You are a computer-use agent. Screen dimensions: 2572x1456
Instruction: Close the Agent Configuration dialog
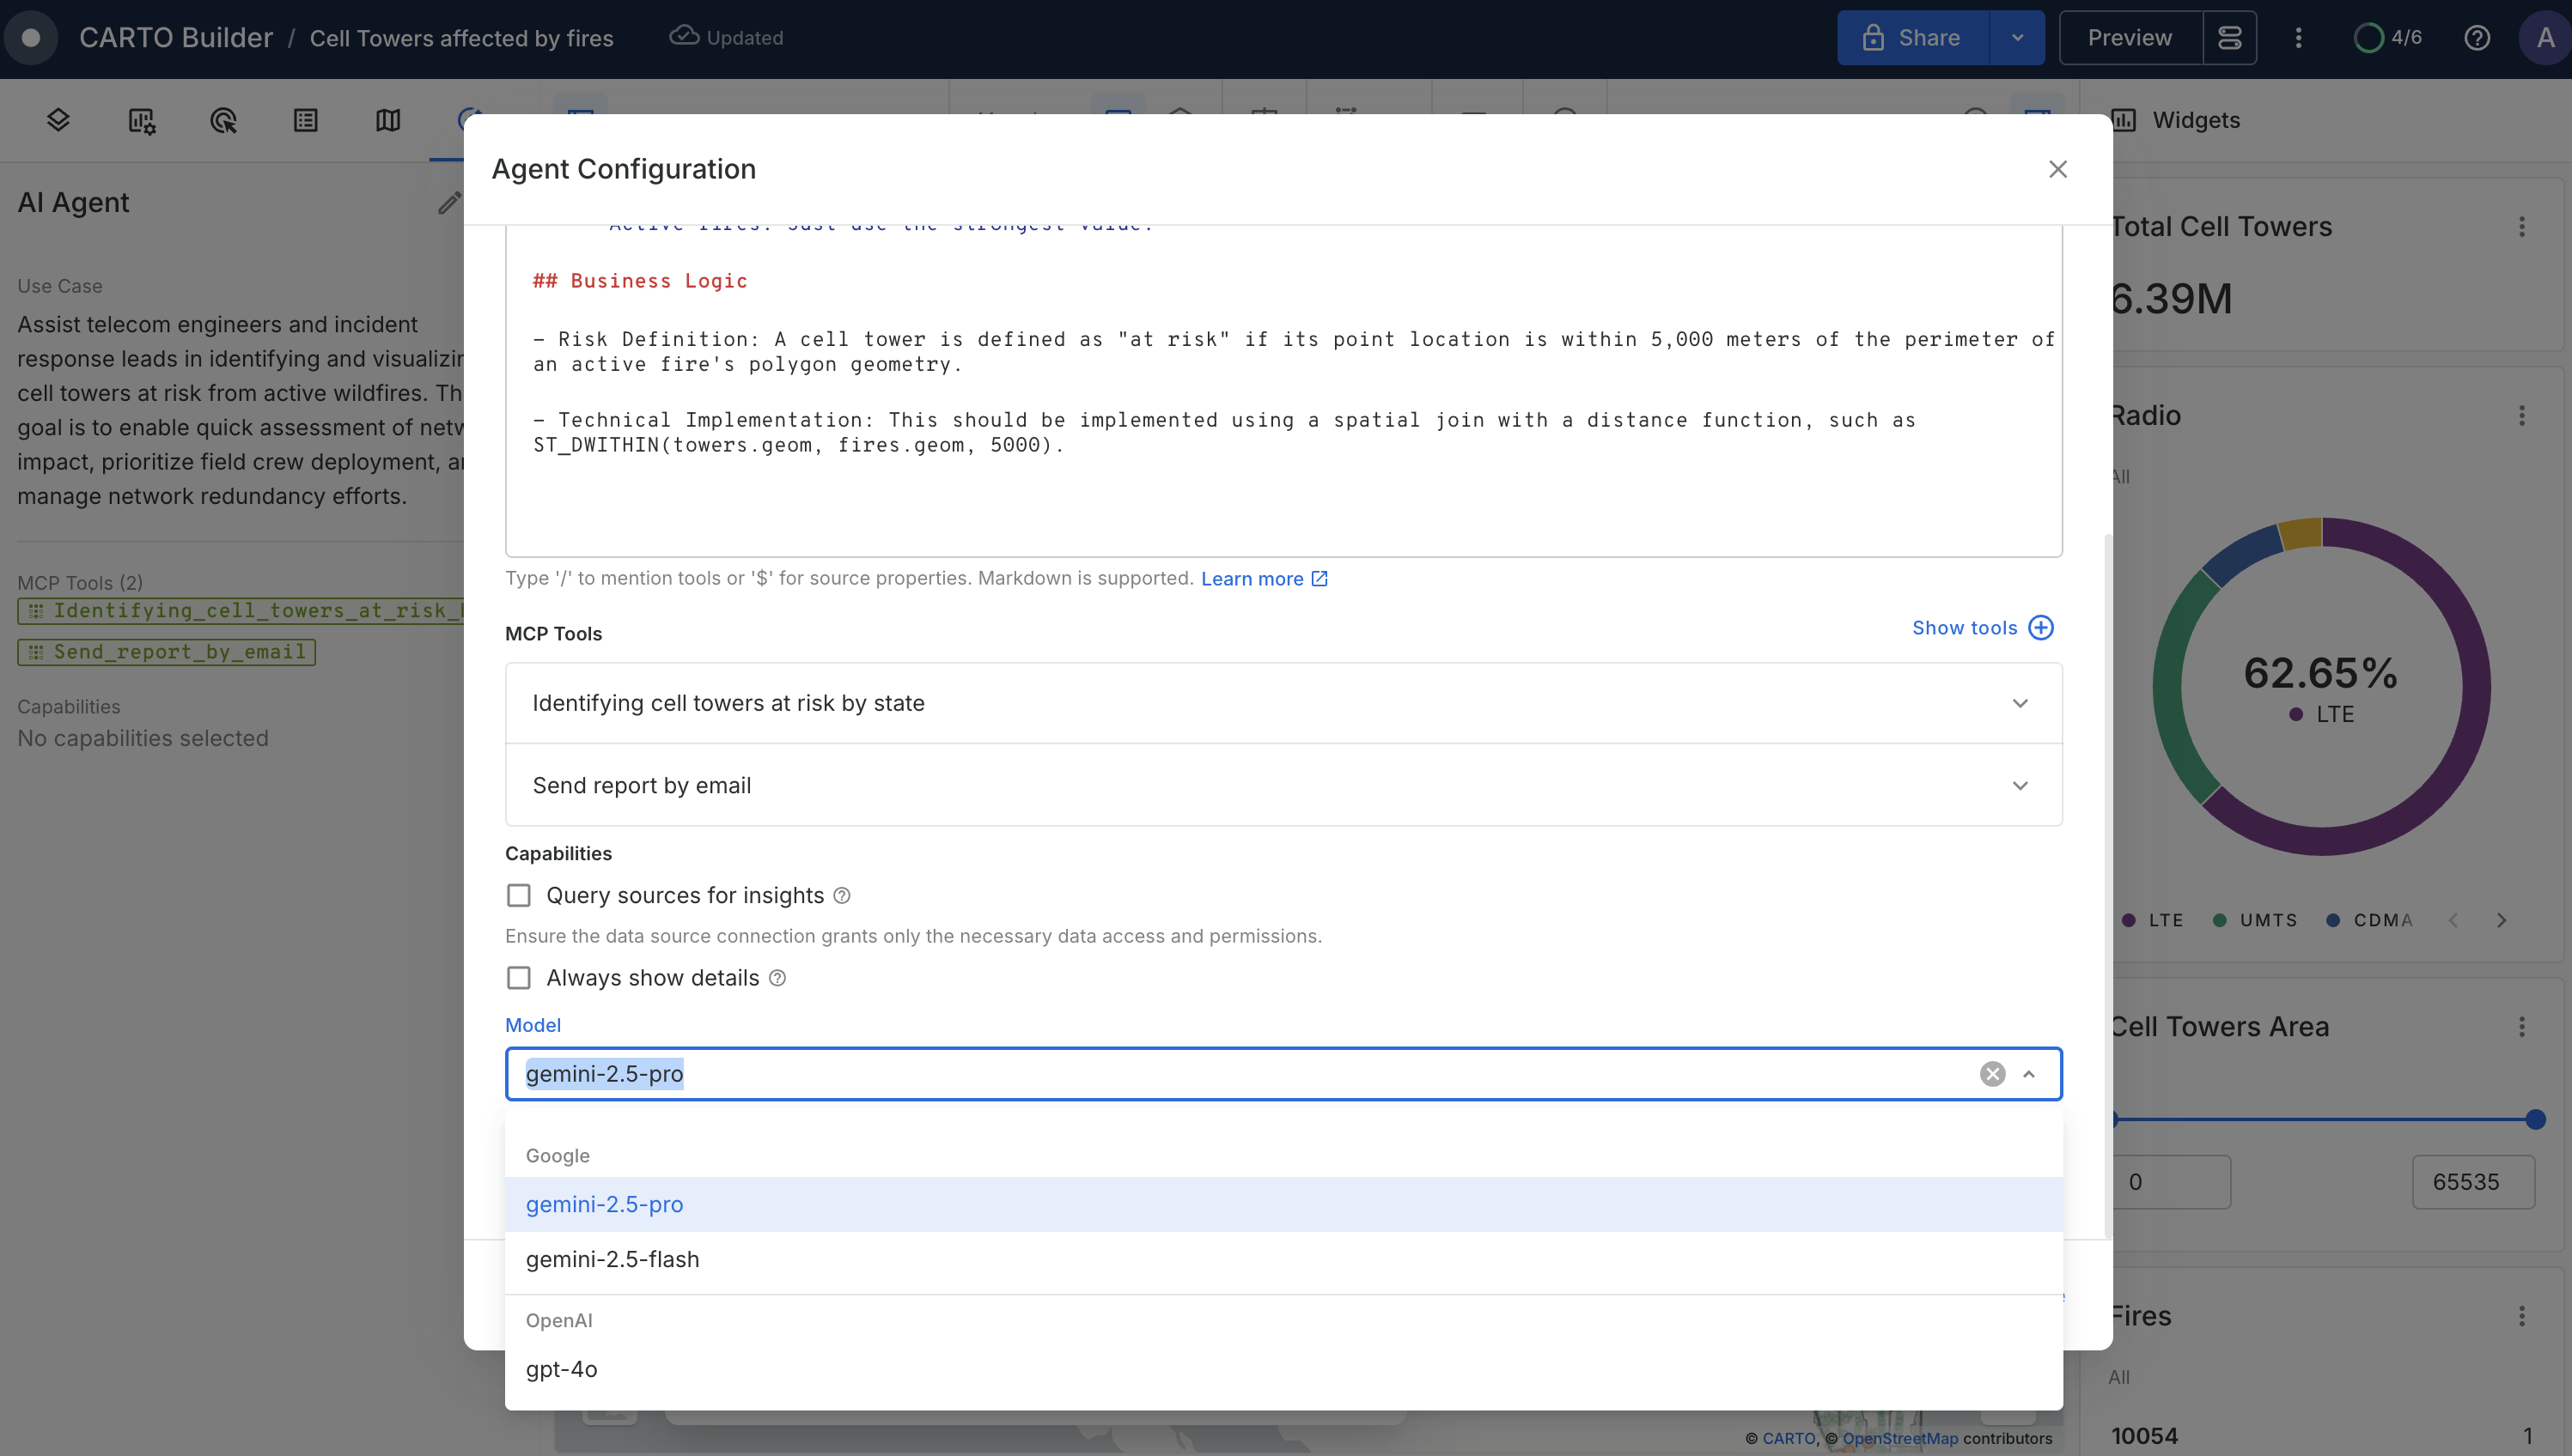(x=2057, y=169)
